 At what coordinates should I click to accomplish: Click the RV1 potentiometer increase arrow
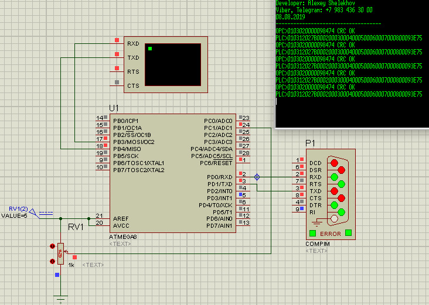[x=53, y=246]
